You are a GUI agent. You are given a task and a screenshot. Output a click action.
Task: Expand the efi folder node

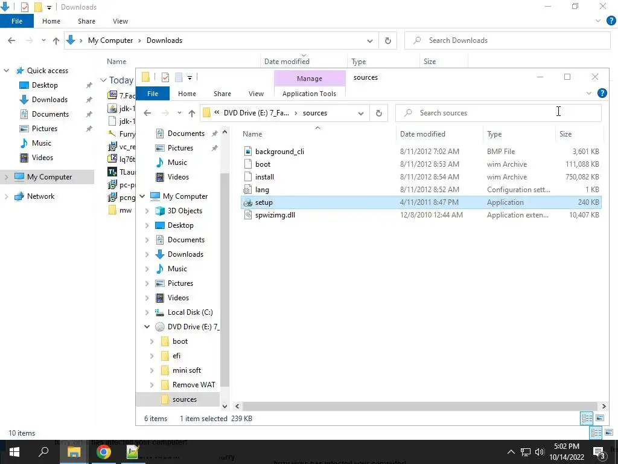[151, 356]
